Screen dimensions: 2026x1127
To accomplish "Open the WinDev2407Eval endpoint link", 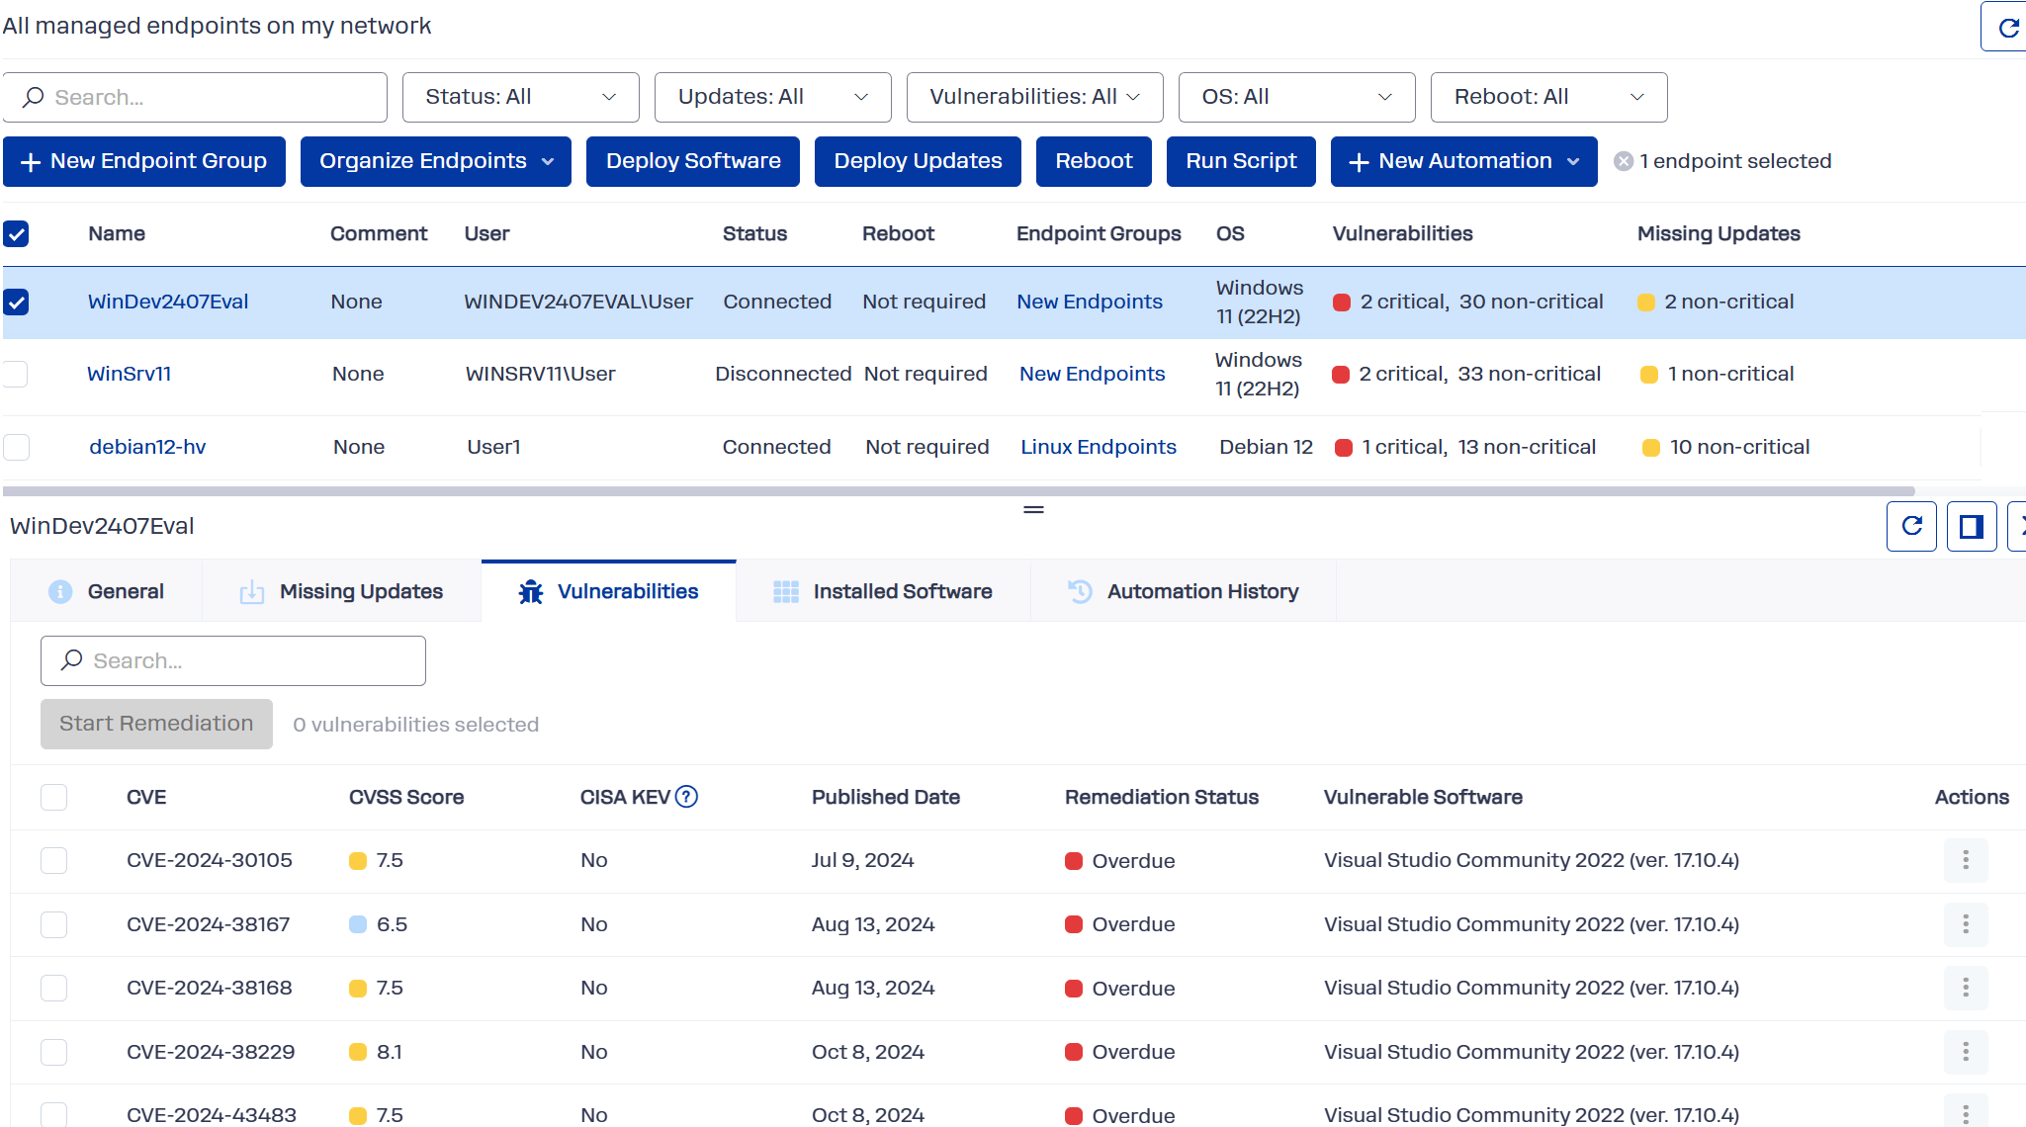I will pos(168,302).
